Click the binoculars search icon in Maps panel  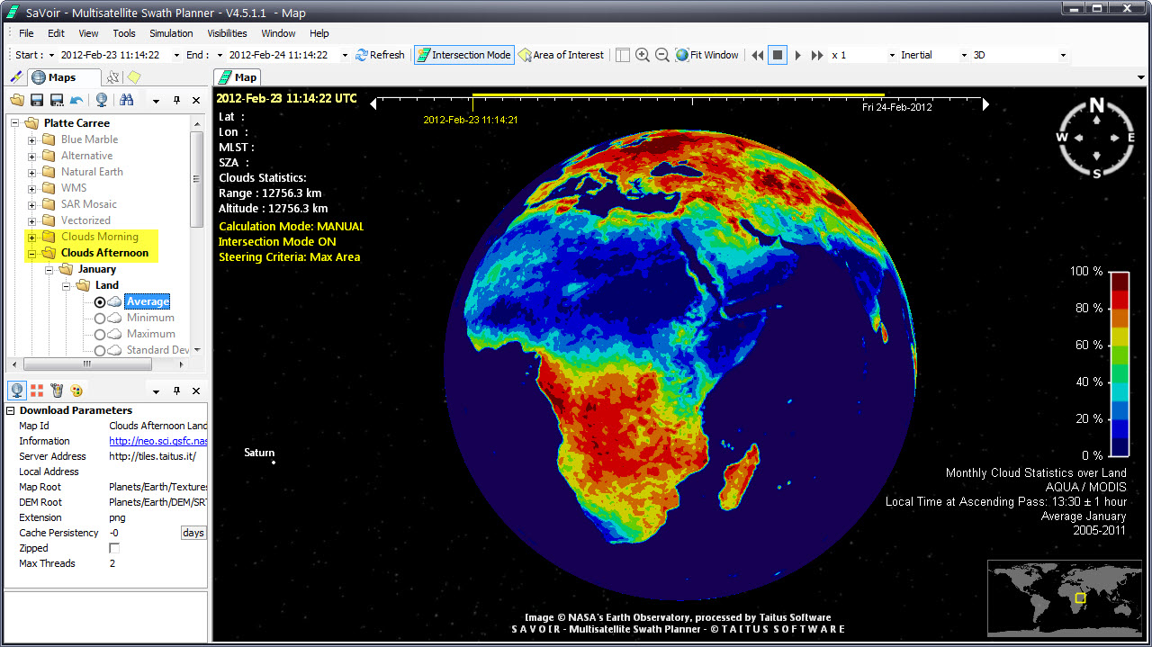127,100
